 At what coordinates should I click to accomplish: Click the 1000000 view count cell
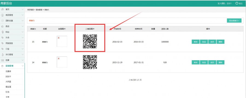[165, 42]
